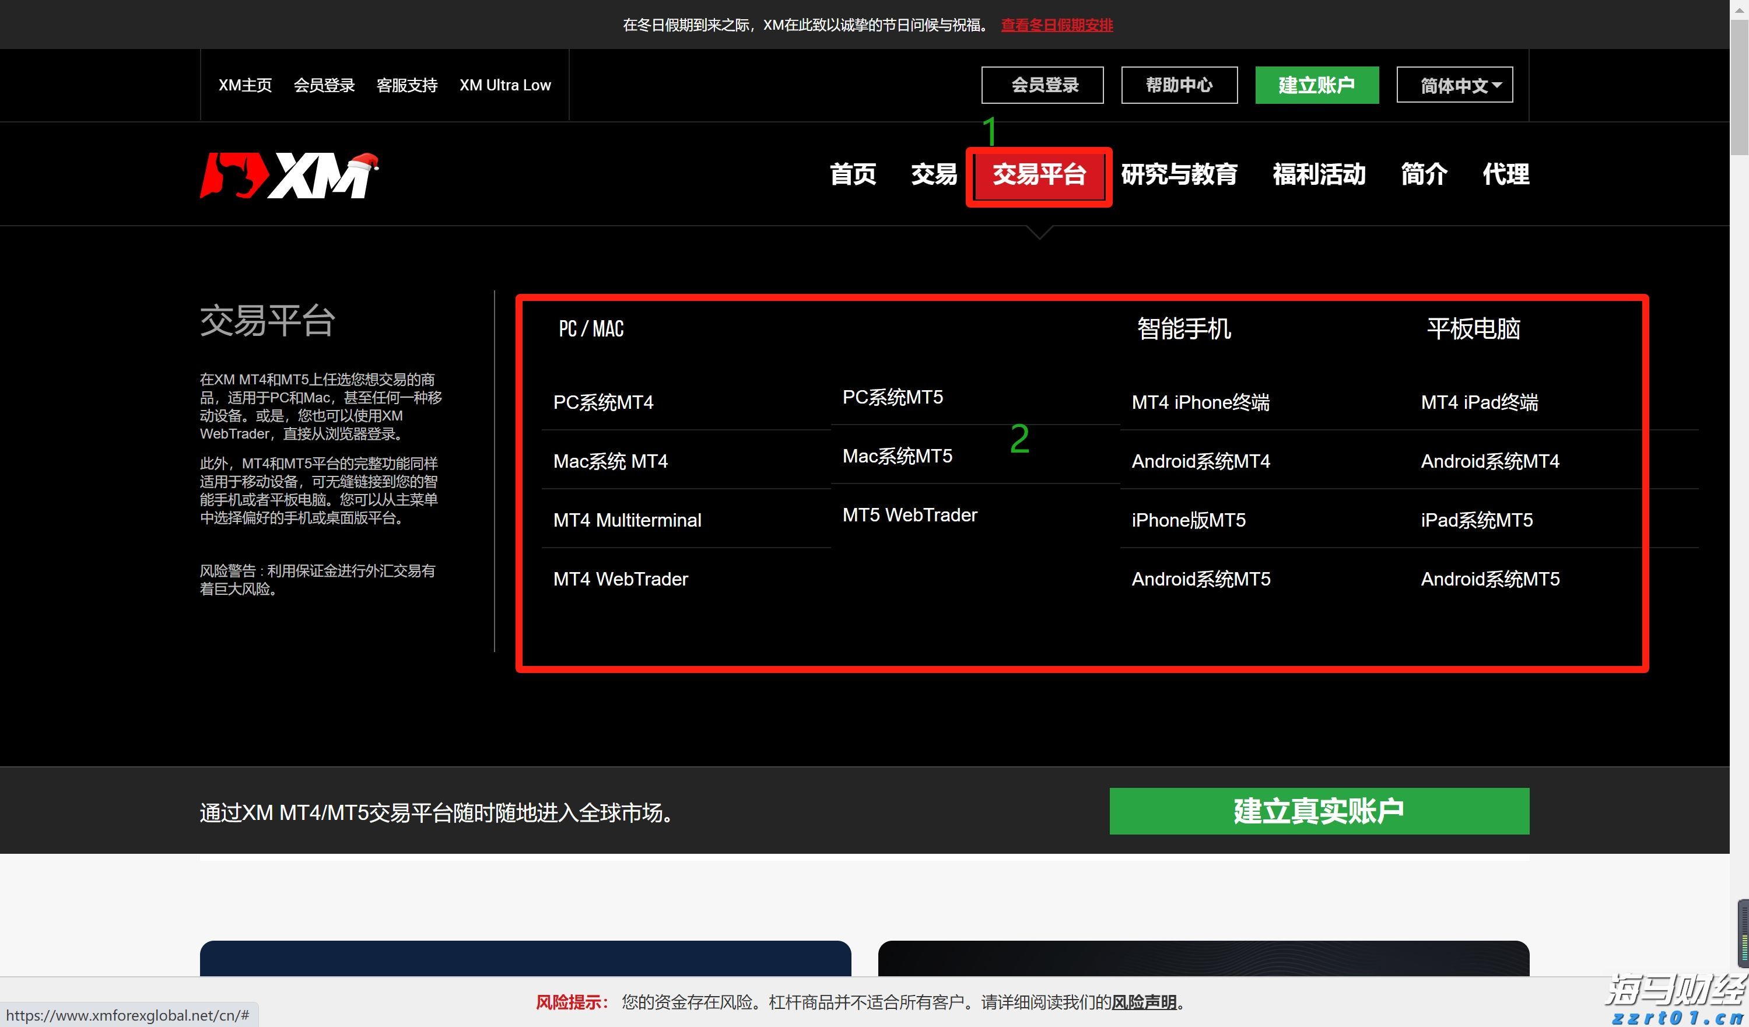1749x1027 pixels.
Task: Open the 帮助中心 help center
Action: pos(1179,85)
